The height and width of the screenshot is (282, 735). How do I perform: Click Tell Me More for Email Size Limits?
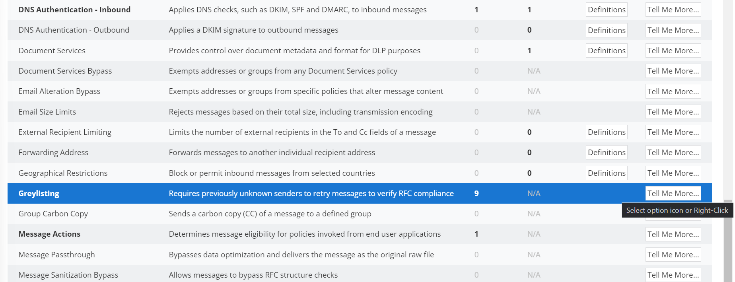[673, 112]
